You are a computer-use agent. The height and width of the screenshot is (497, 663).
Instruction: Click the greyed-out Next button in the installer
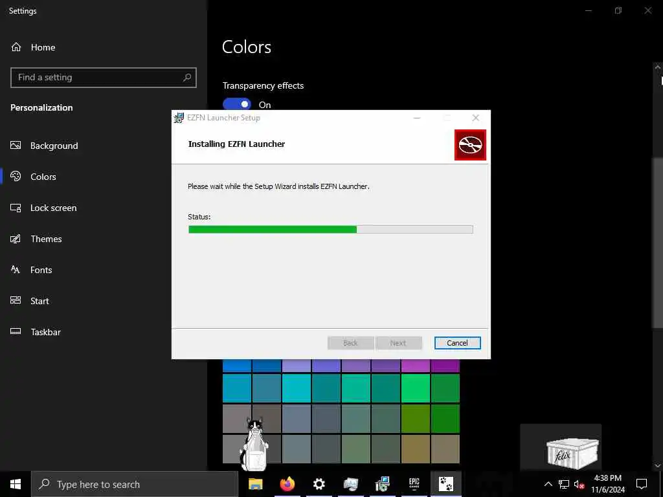pos(398,343)
